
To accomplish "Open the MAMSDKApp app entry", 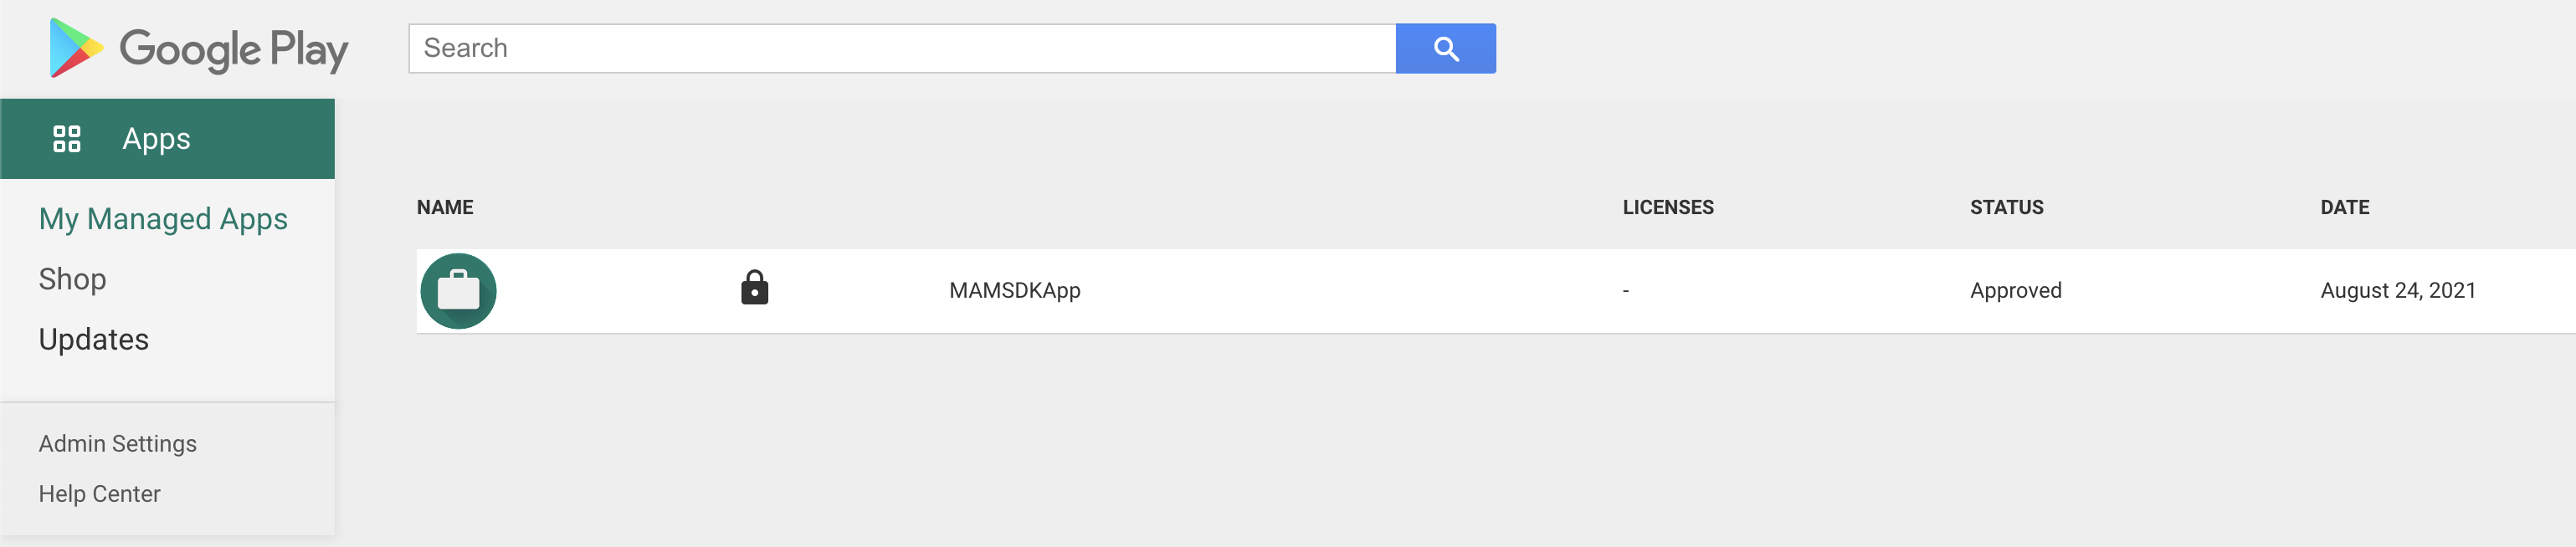I will point(1014,291).
